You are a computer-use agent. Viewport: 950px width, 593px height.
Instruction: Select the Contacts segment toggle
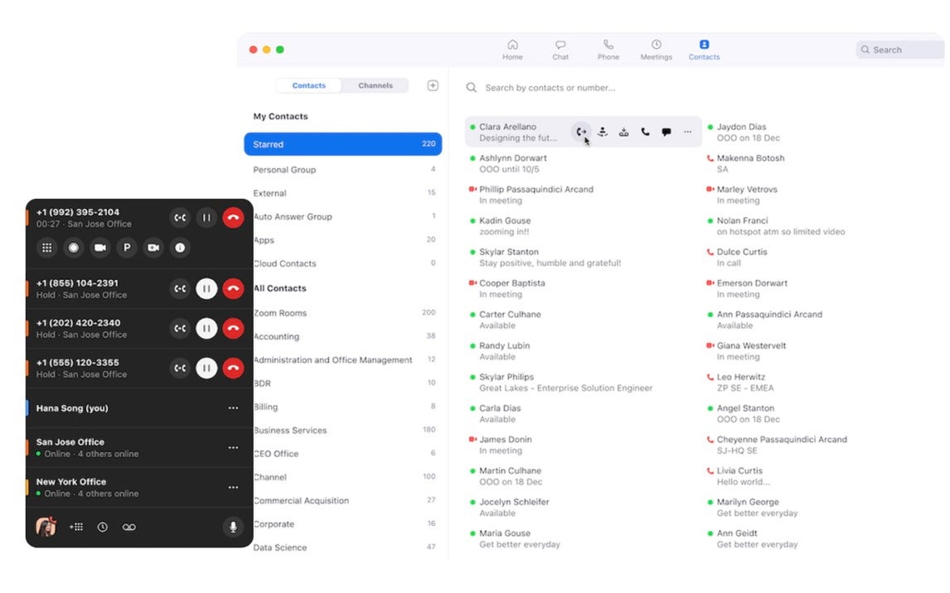click(309, 85)
